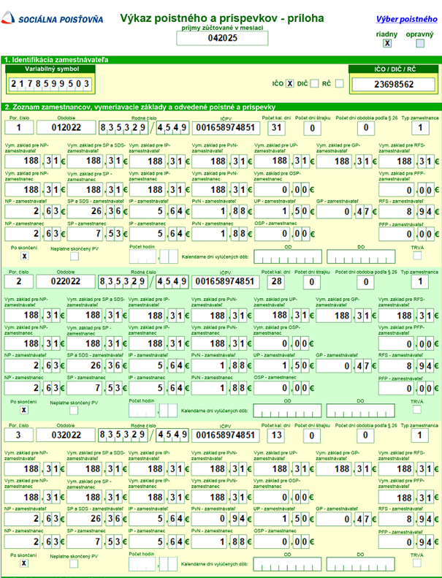442x578 pixels.
Task: Click the OD date field in record 1
Action: (x=288, y=256)
